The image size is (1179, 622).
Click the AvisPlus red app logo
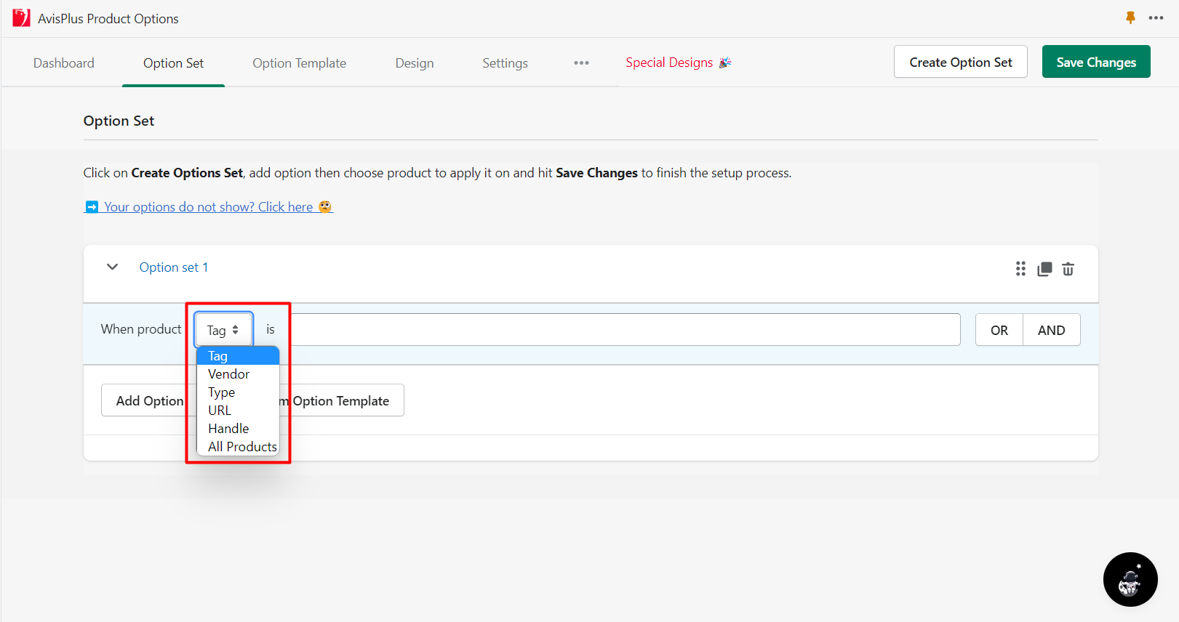click(x=21, y=17)
